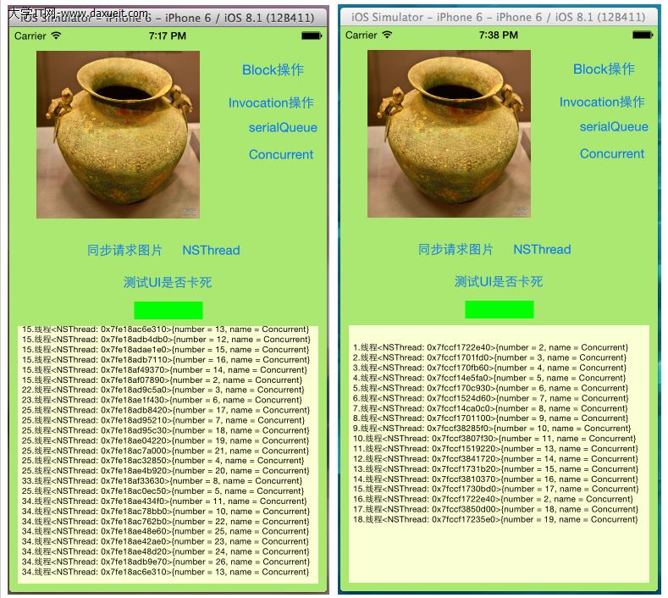Tap Concurrent button in the right simulator
This screenshot has height=598, width=668.
coord(612,153)
